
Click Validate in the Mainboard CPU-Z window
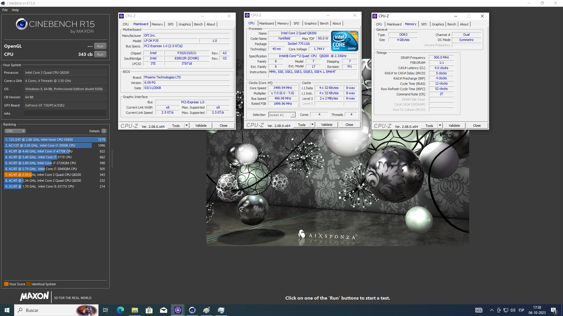coord(201,126)
